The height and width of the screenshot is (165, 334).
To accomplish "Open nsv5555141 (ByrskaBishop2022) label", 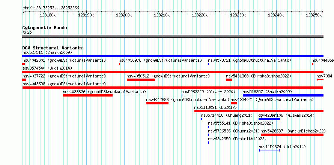I will pos(241,123).
